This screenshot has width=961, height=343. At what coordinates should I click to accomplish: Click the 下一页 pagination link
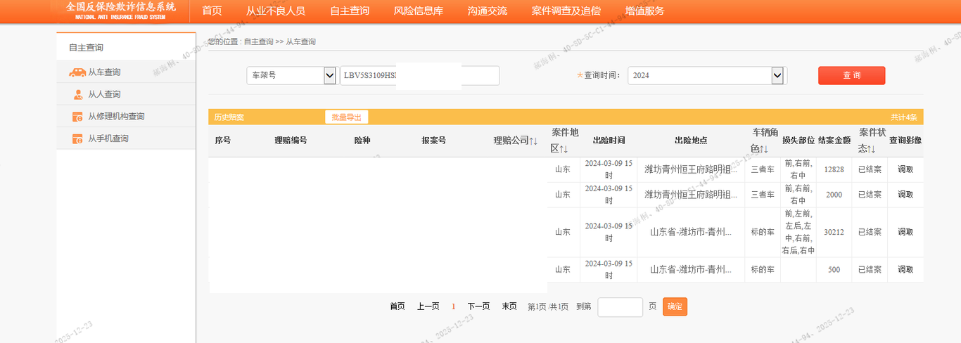point(478,306)
